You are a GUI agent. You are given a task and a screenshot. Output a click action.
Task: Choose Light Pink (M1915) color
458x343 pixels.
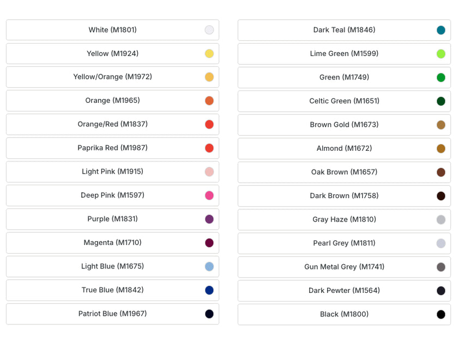pos(112,171)
